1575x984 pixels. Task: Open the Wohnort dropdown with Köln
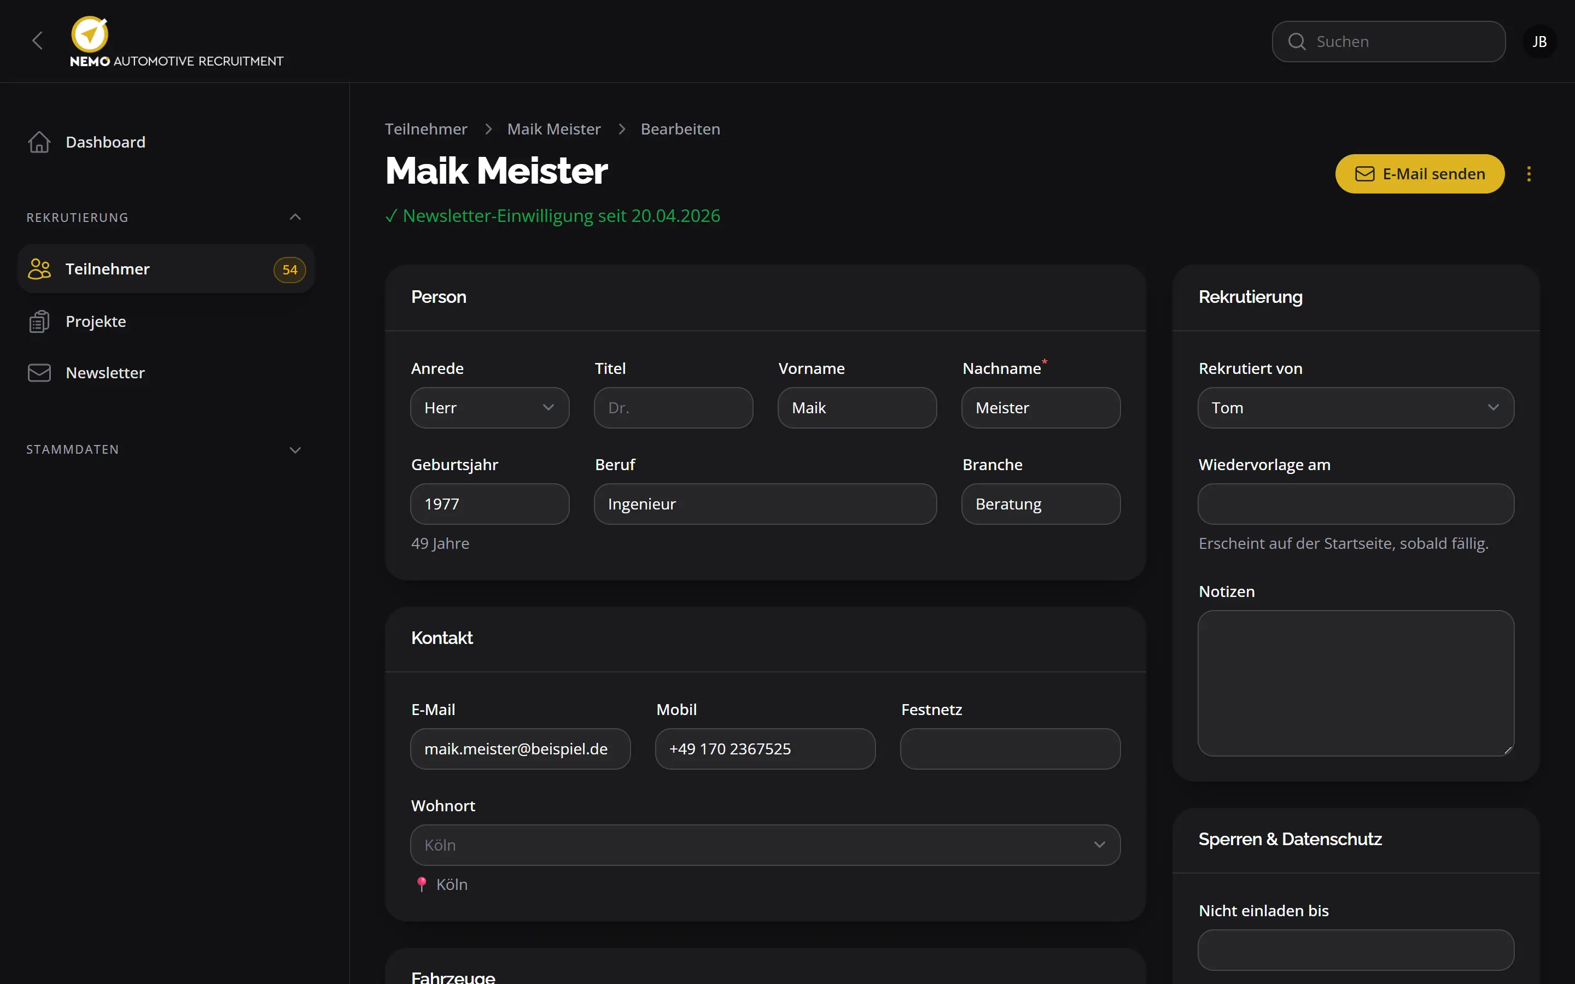coord(766,845)
